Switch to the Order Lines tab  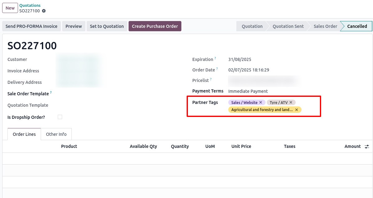[x=24, y=134]
